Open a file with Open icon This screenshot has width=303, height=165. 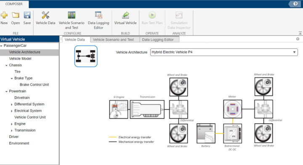coord(16,15)
